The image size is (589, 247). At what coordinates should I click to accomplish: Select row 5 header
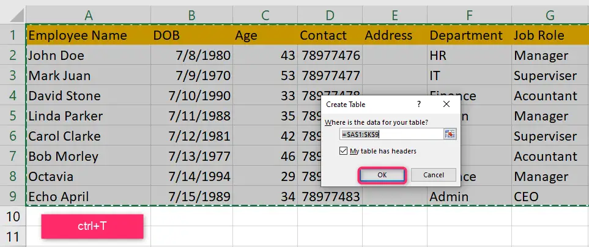[13, 116]
